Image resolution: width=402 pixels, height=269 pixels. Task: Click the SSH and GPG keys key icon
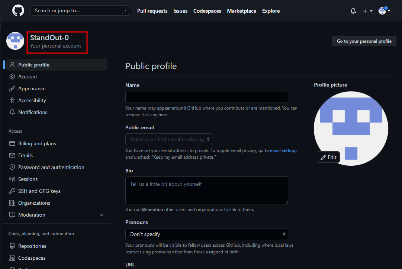[12, 191]
